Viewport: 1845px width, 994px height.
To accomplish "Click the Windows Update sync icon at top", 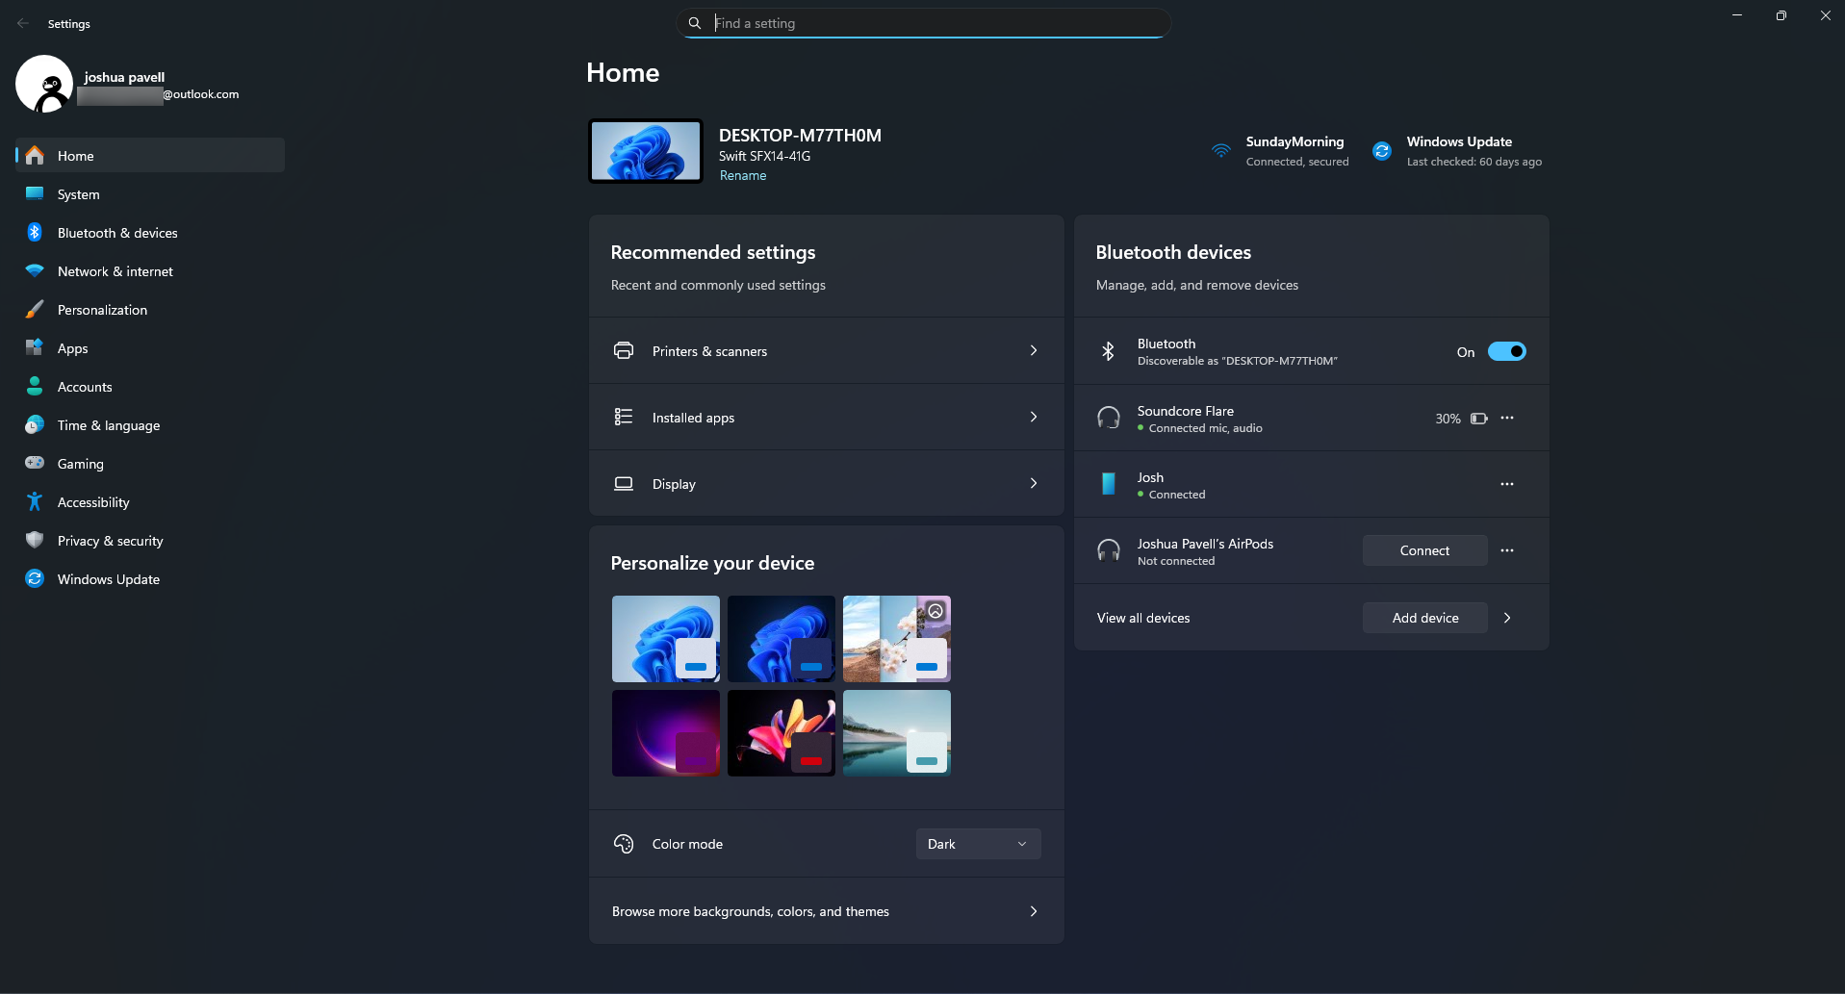I will click(1382, 151).
